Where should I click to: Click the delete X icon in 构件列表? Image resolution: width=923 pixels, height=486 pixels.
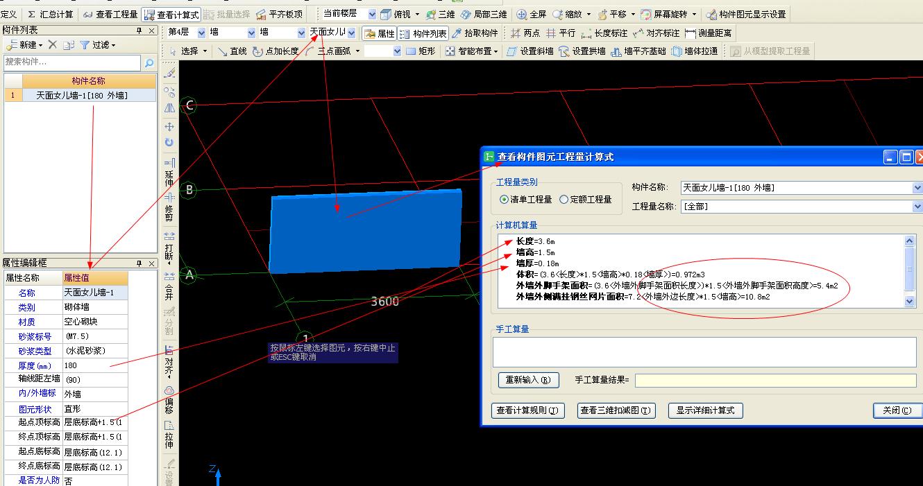click(53, 45)
